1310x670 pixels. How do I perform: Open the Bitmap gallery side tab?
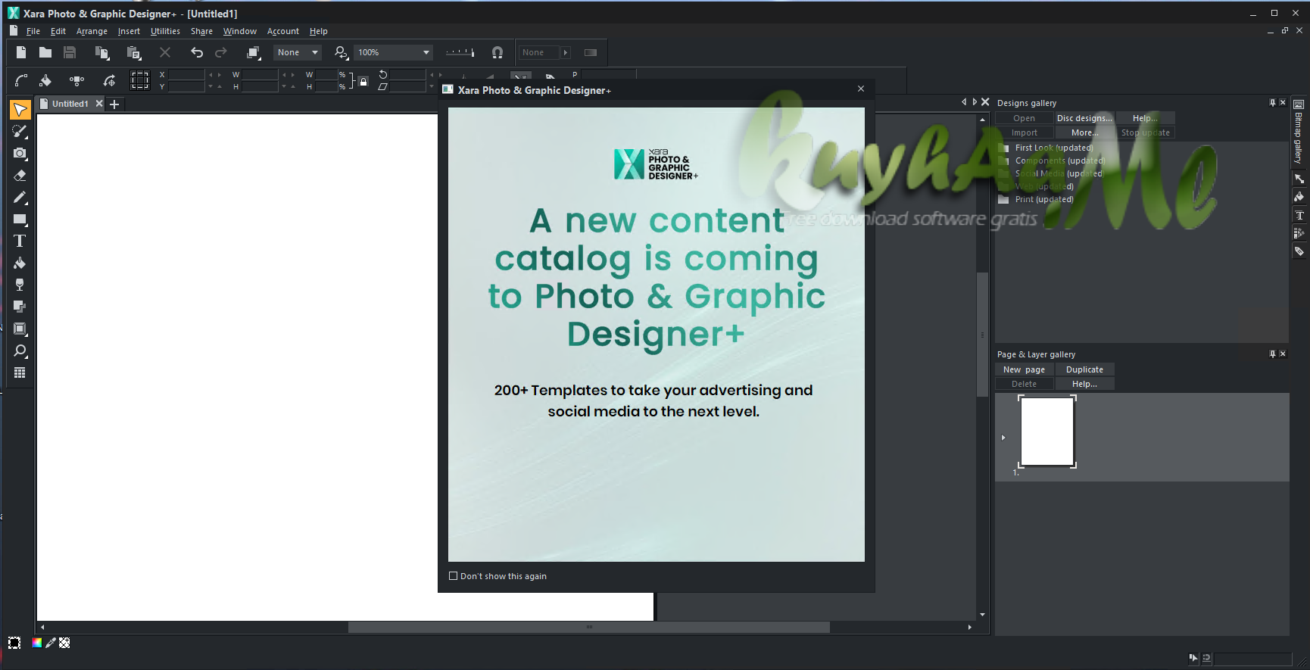[x=1299, y=131]
